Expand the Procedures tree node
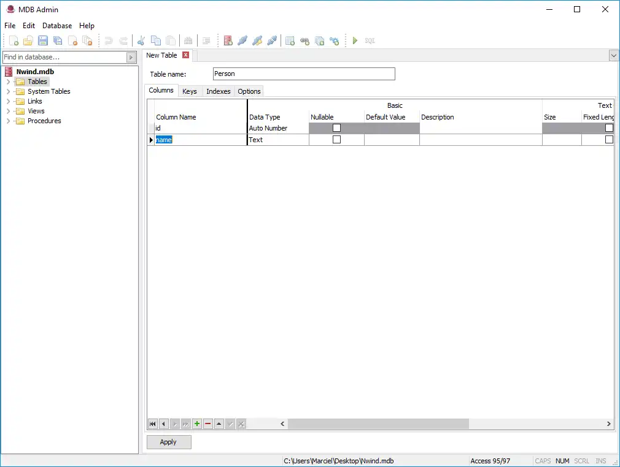The image size is (620, 467). pyautogui.click(x=8, y=121)
